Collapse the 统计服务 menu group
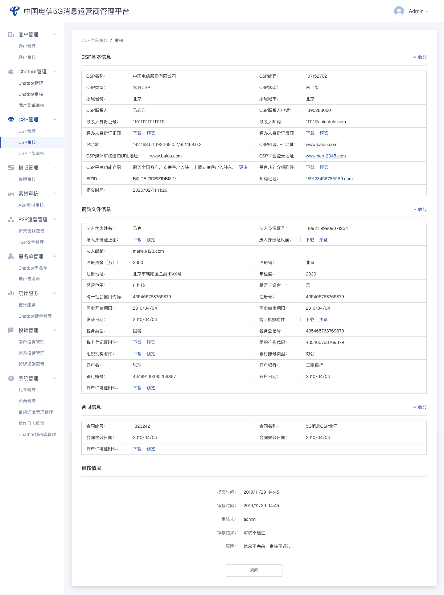The image size is (444, 595). [x=55, y=293]
